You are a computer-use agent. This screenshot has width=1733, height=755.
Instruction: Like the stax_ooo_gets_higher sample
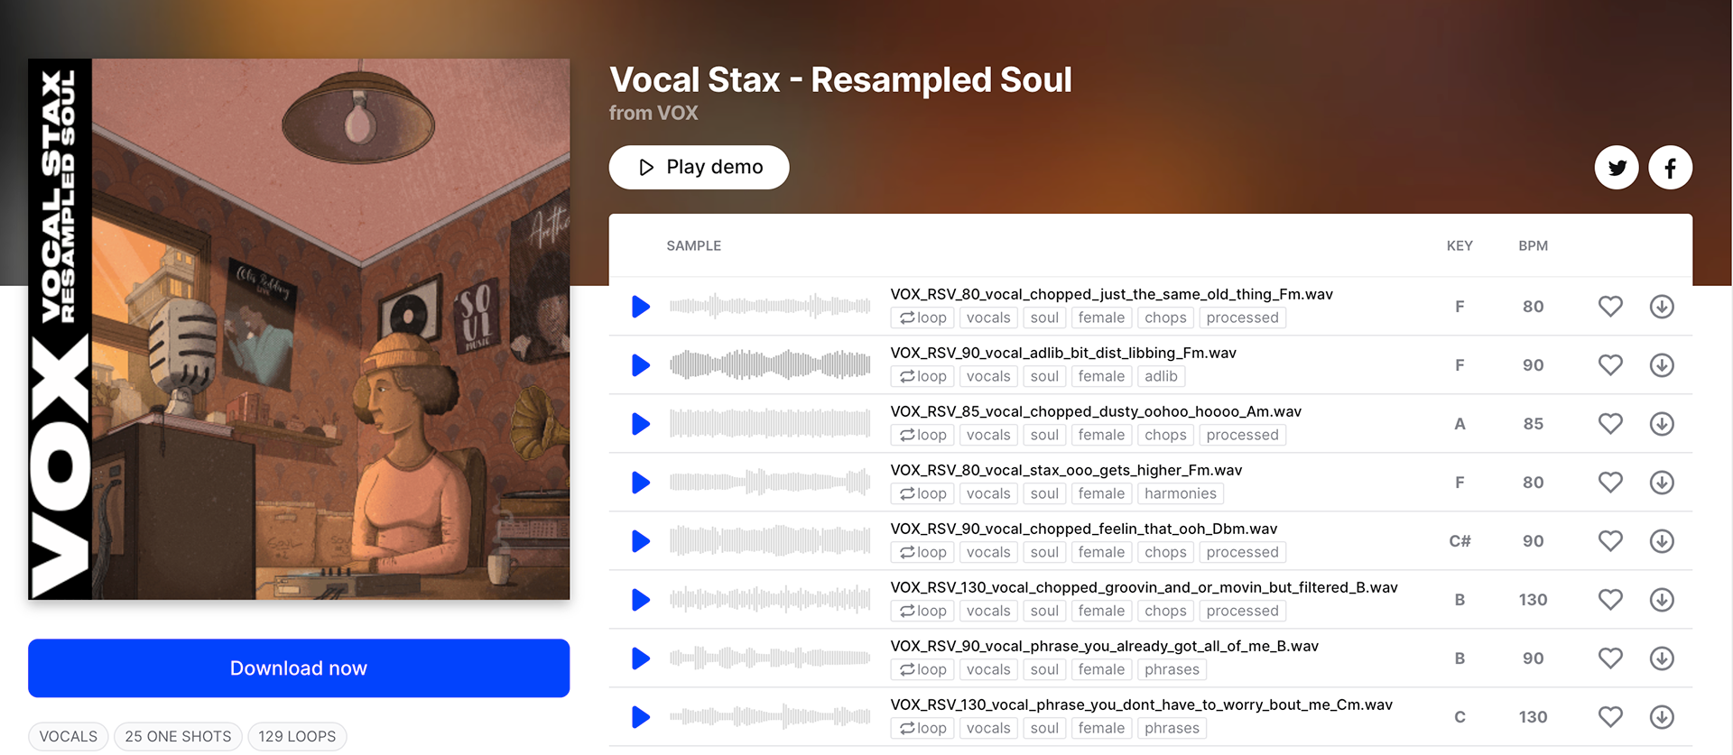tap(1610, 482)
